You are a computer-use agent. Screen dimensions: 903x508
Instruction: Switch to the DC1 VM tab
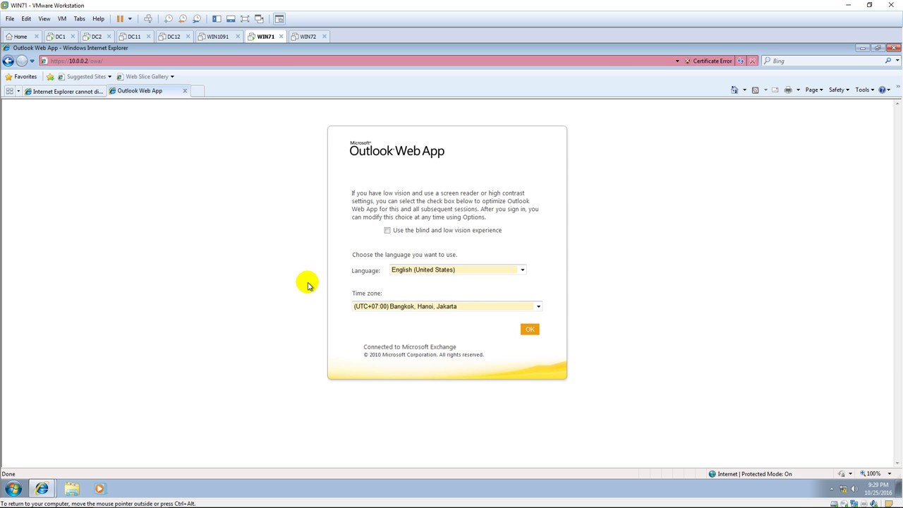click(x=60, y=36)
